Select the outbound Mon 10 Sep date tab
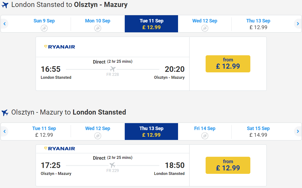 point(98,24)
